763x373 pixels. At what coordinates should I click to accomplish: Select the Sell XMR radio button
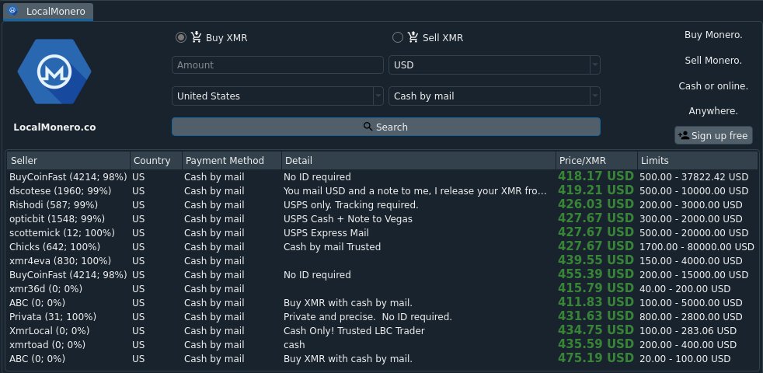click(x=398, y=37)
